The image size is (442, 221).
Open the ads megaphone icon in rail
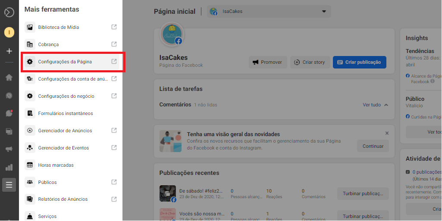coord(9,149)
